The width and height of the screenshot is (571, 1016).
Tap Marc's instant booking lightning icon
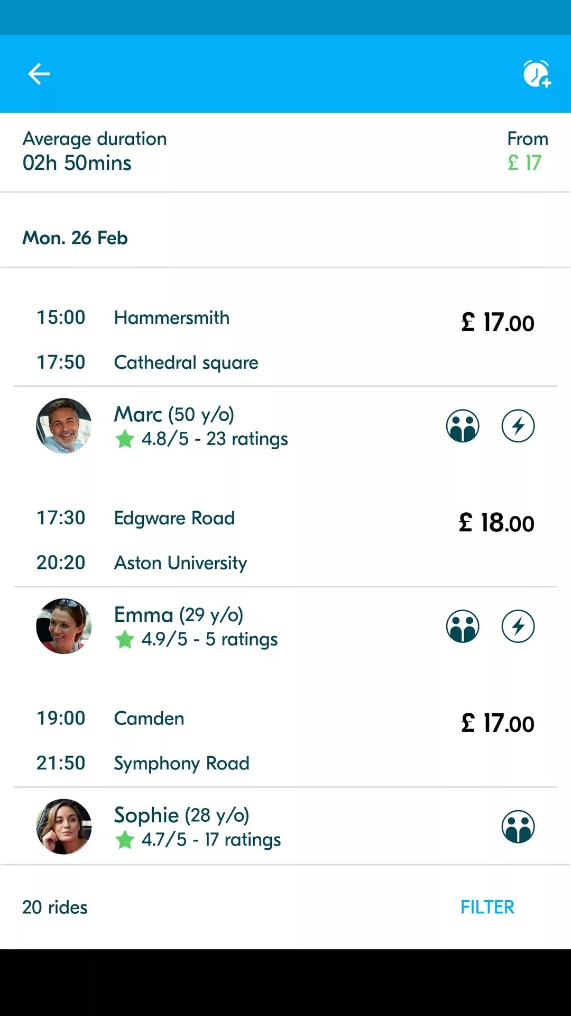tap(518, 426)
